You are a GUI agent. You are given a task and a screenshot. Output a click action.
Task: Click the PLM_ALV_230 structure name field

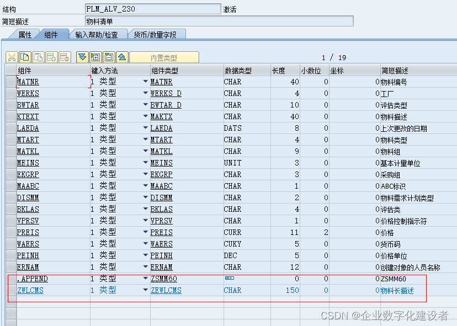pos(152,8)
